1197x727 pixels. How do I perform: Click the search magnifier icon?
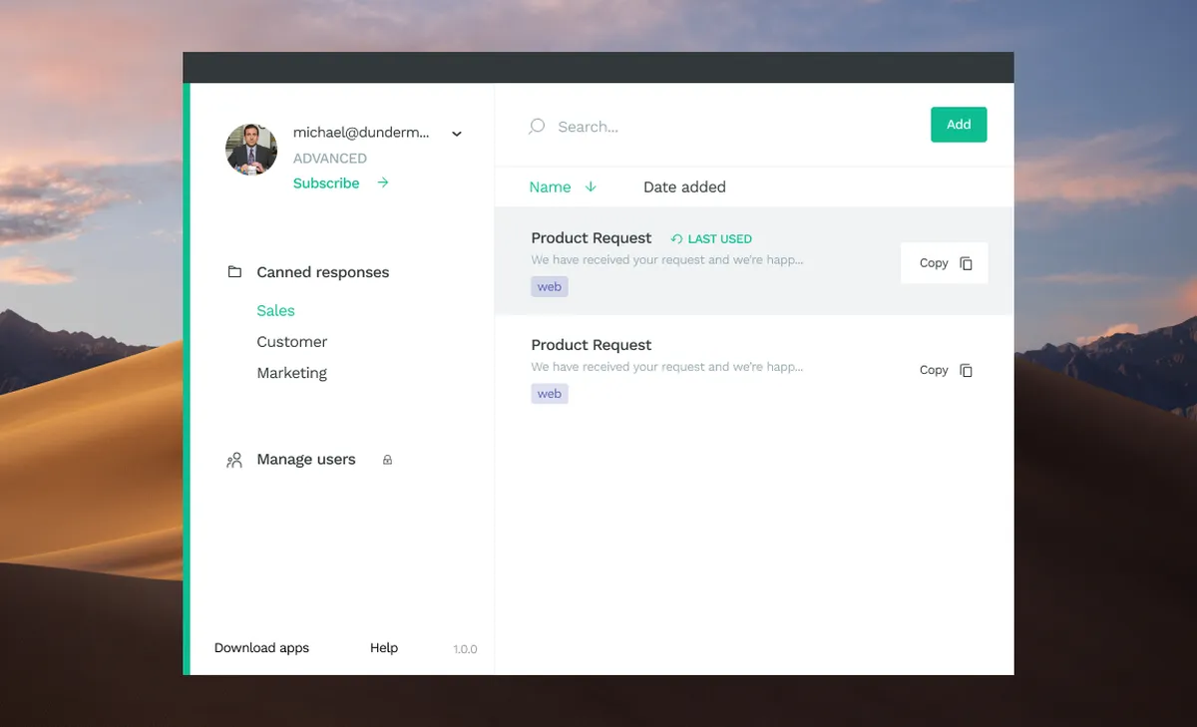[537, 127]
